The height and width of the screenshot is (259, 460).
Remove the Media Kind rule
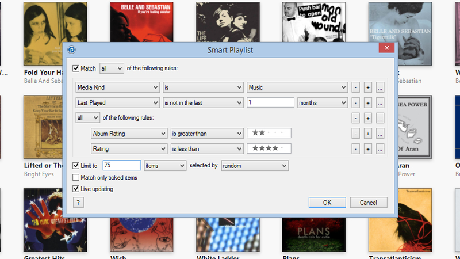click(355, 87)
